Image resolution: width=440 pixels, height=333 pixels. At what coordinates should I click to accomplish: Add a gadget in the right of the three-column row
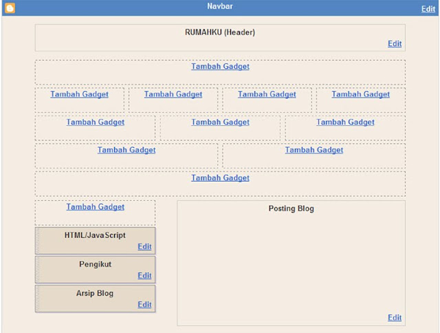pyautogui.click(x=345, y=122)
